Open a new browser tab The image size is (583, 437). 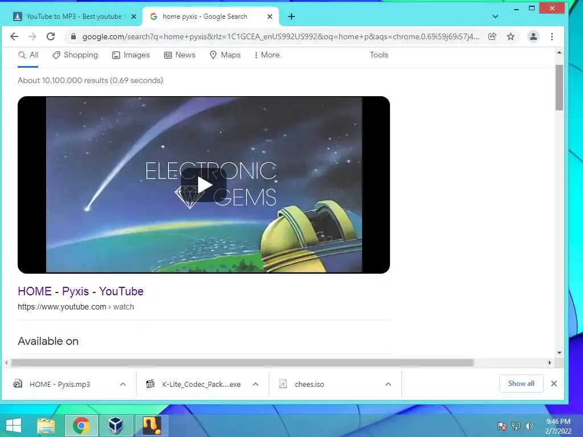coord(291,17)
